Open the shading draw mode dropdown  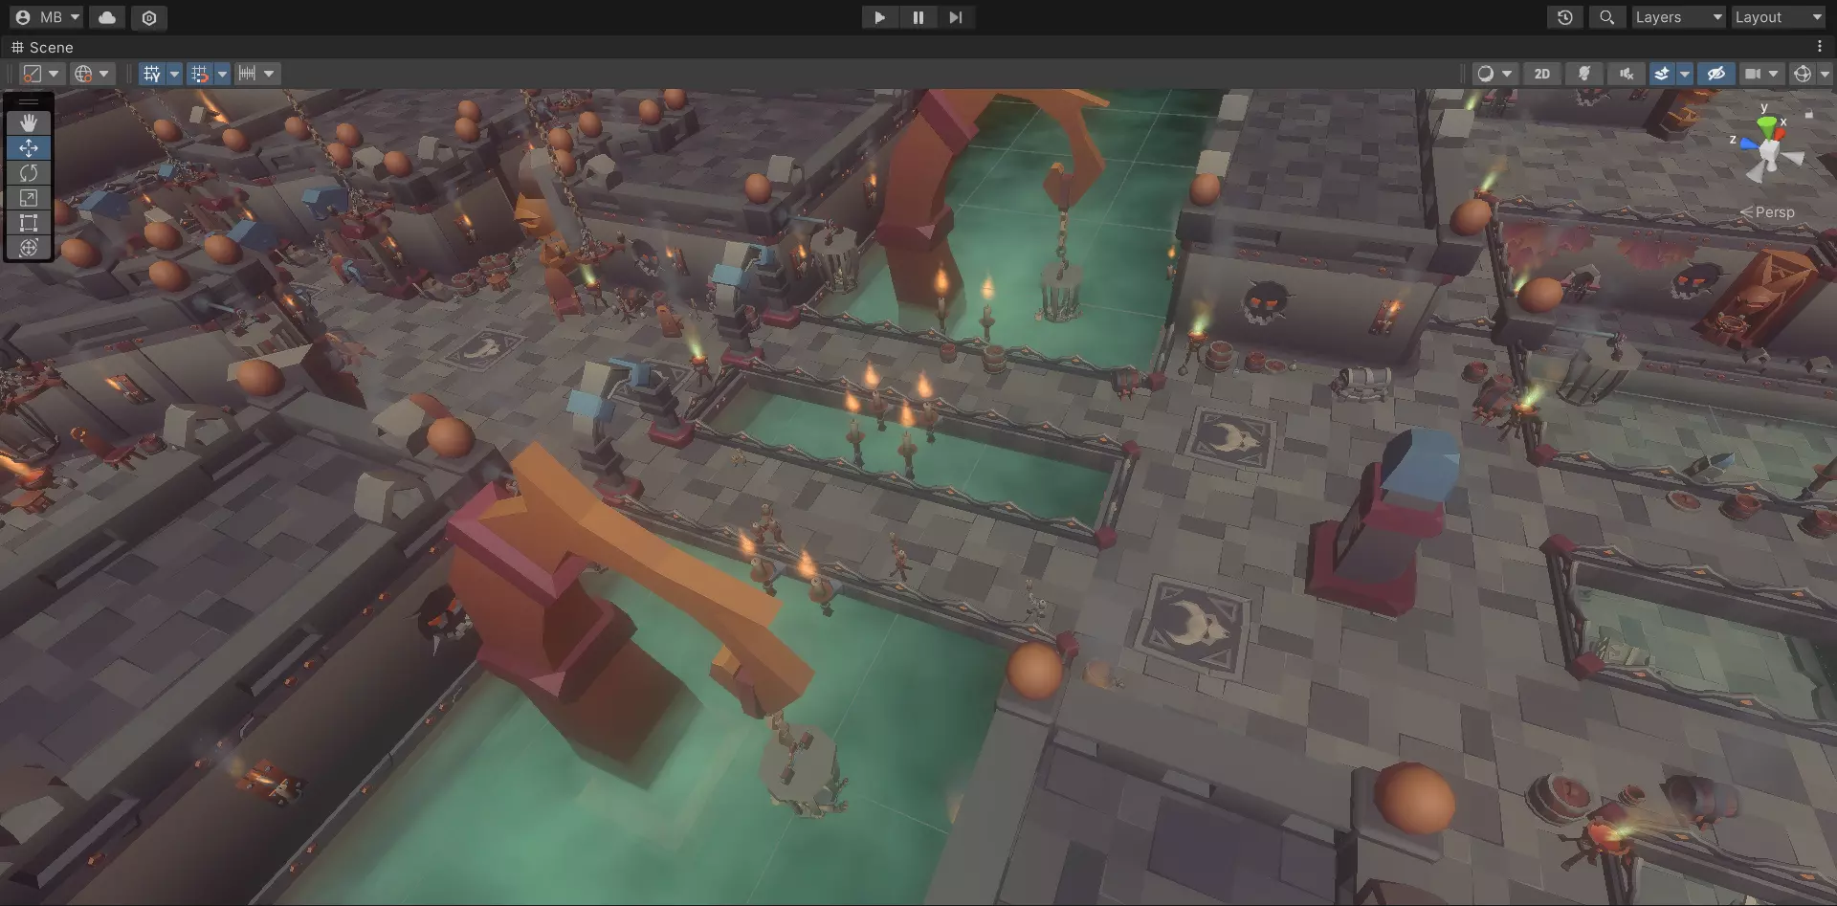1494,74
